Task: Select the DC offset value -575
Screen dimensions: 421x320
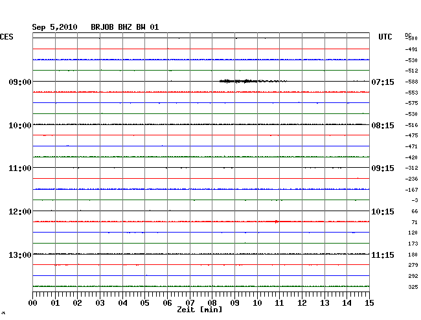Action: click(411, 103)
